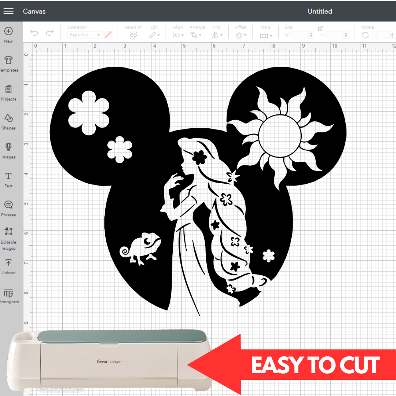Open the Align dropdown
The width and height of the screenshot is (396, 396).
pyautogui.click(x=178, y=35)
